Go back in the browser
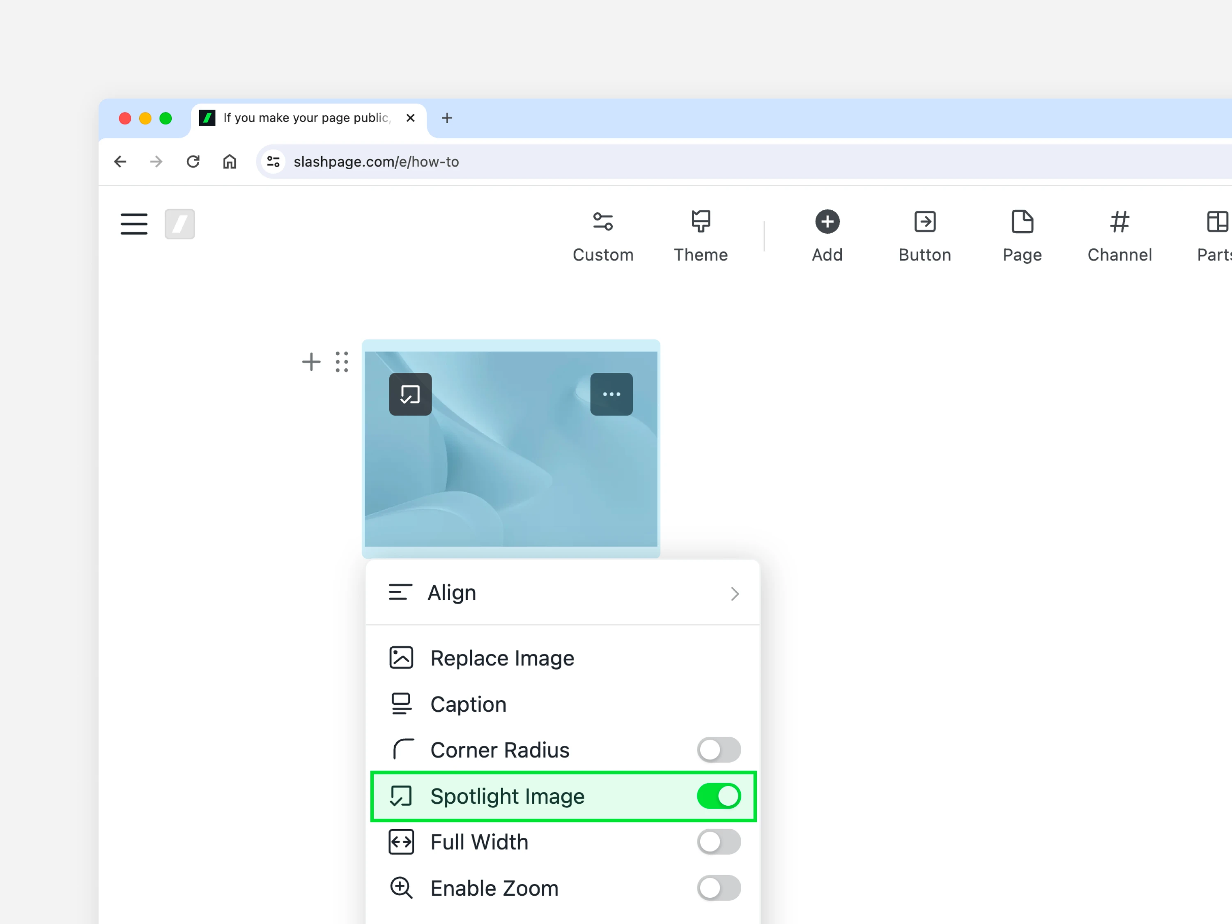The width and height of the screenshot is (1232, 924). click(x=120, y=161)
